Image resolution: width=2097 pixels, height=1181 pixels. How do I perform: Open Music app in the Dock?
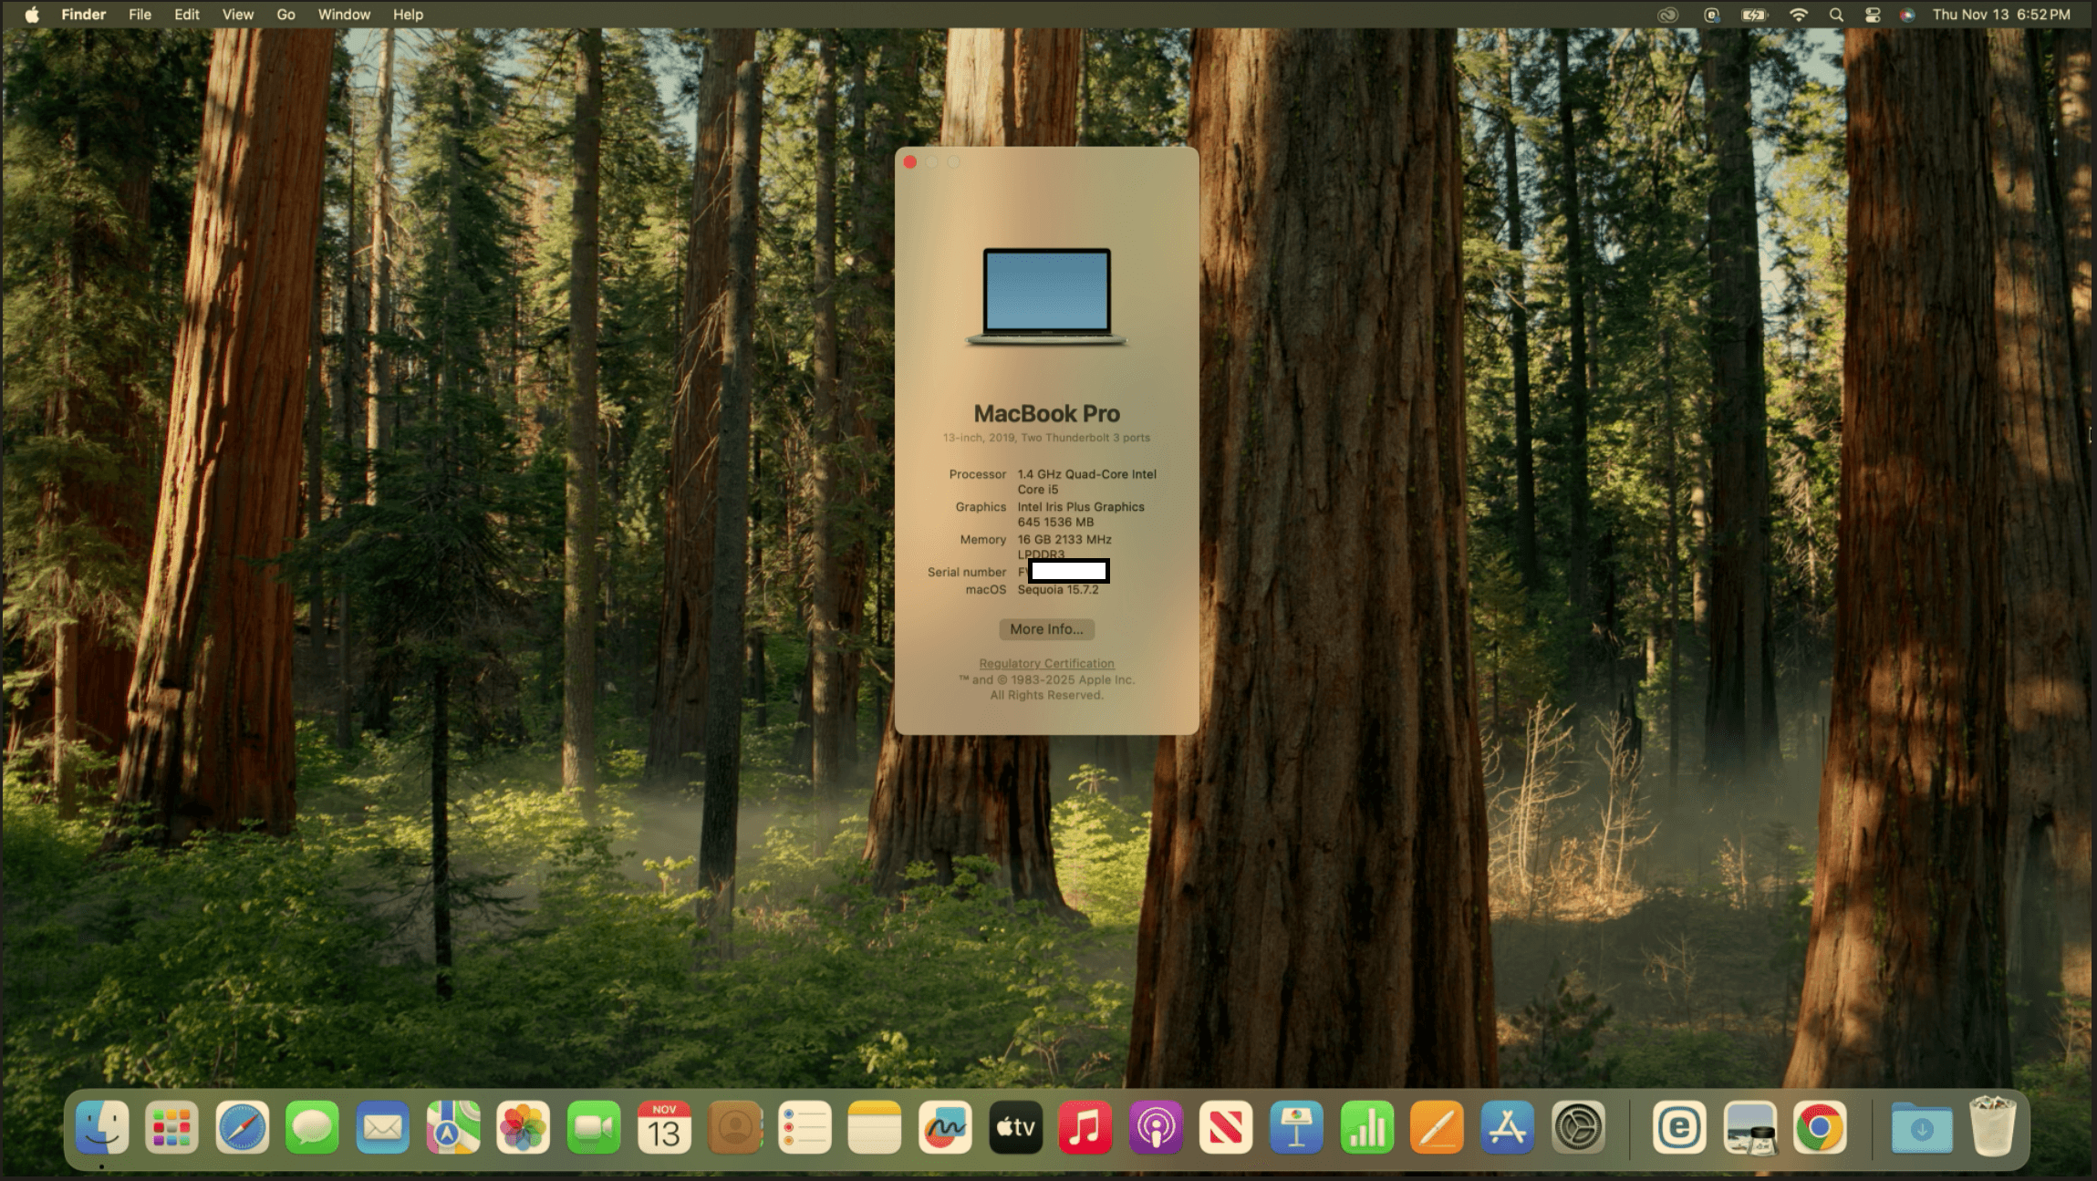[1085, 1128]
